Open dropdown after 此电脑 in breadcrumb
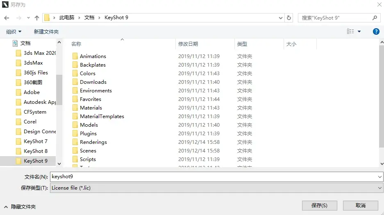The height and width of the screenshot is (215, 384). (79, 18)
